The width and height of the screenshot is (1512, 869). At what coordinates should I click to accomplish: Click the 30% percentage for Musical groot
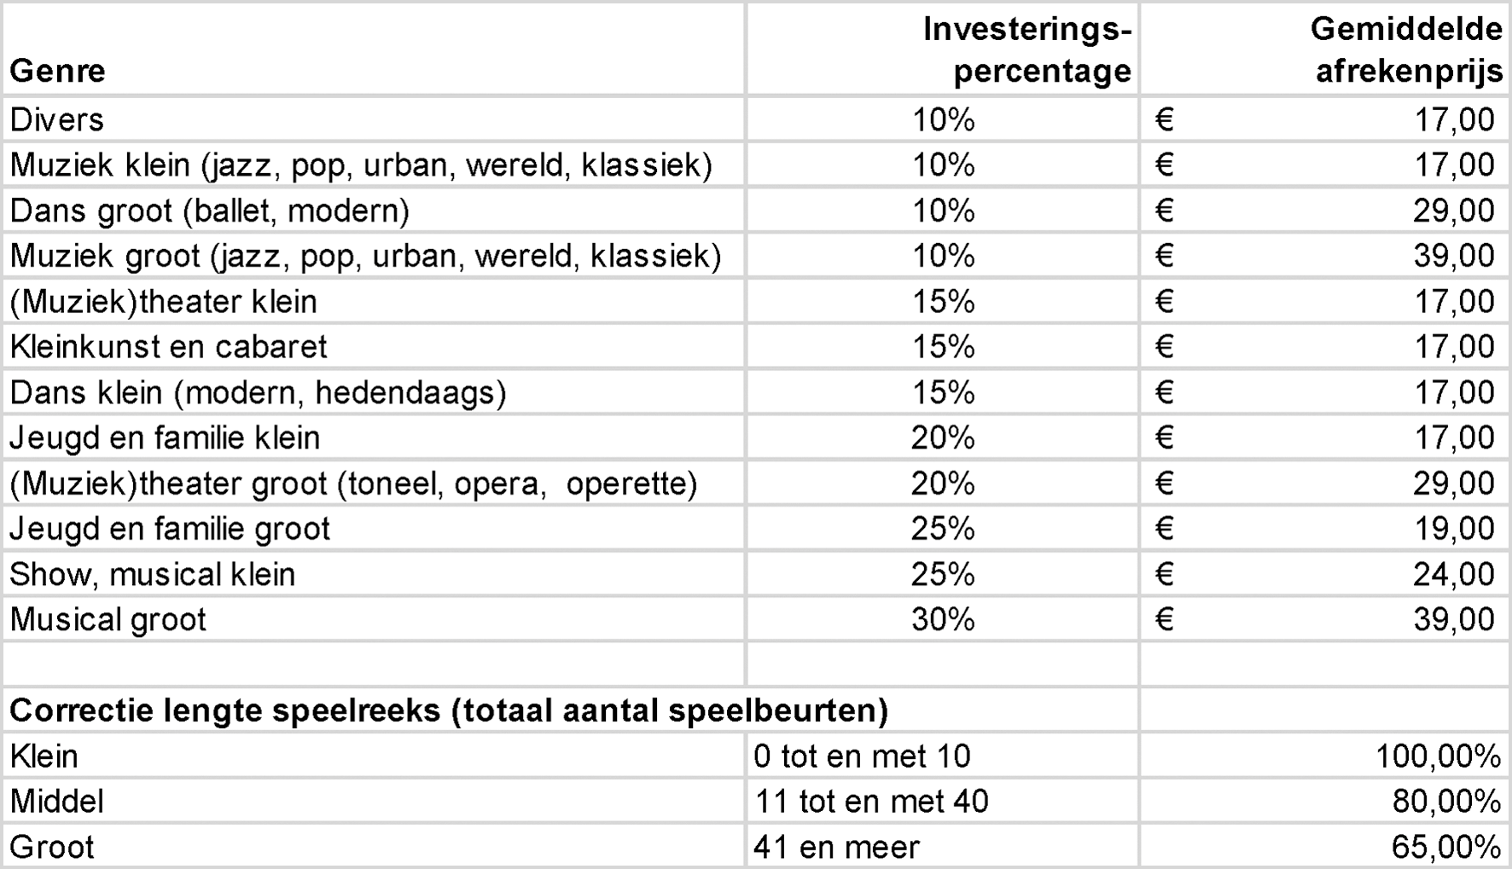coord(943,619)
